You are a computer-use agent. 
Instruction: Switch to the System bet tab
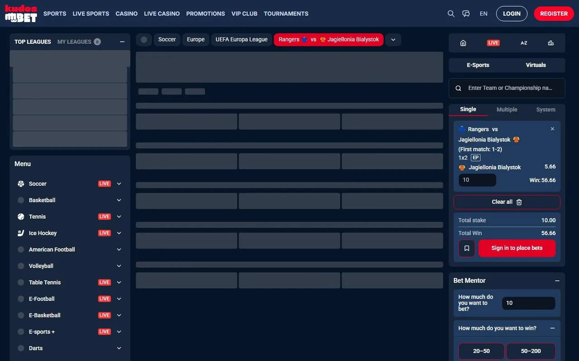(546, 110)
